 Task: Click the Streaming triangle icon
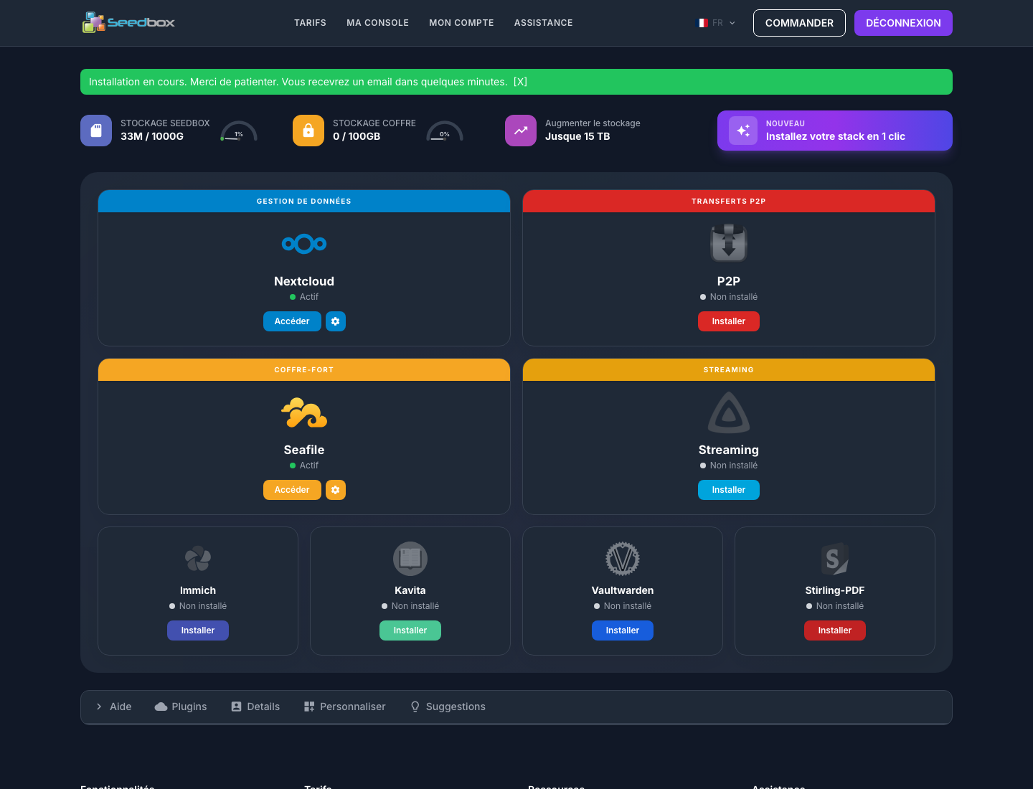729,412
